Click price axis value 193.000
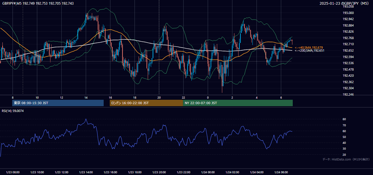This screenshot has height=175, width=373. pyautogui.click(x=348, y=13)
